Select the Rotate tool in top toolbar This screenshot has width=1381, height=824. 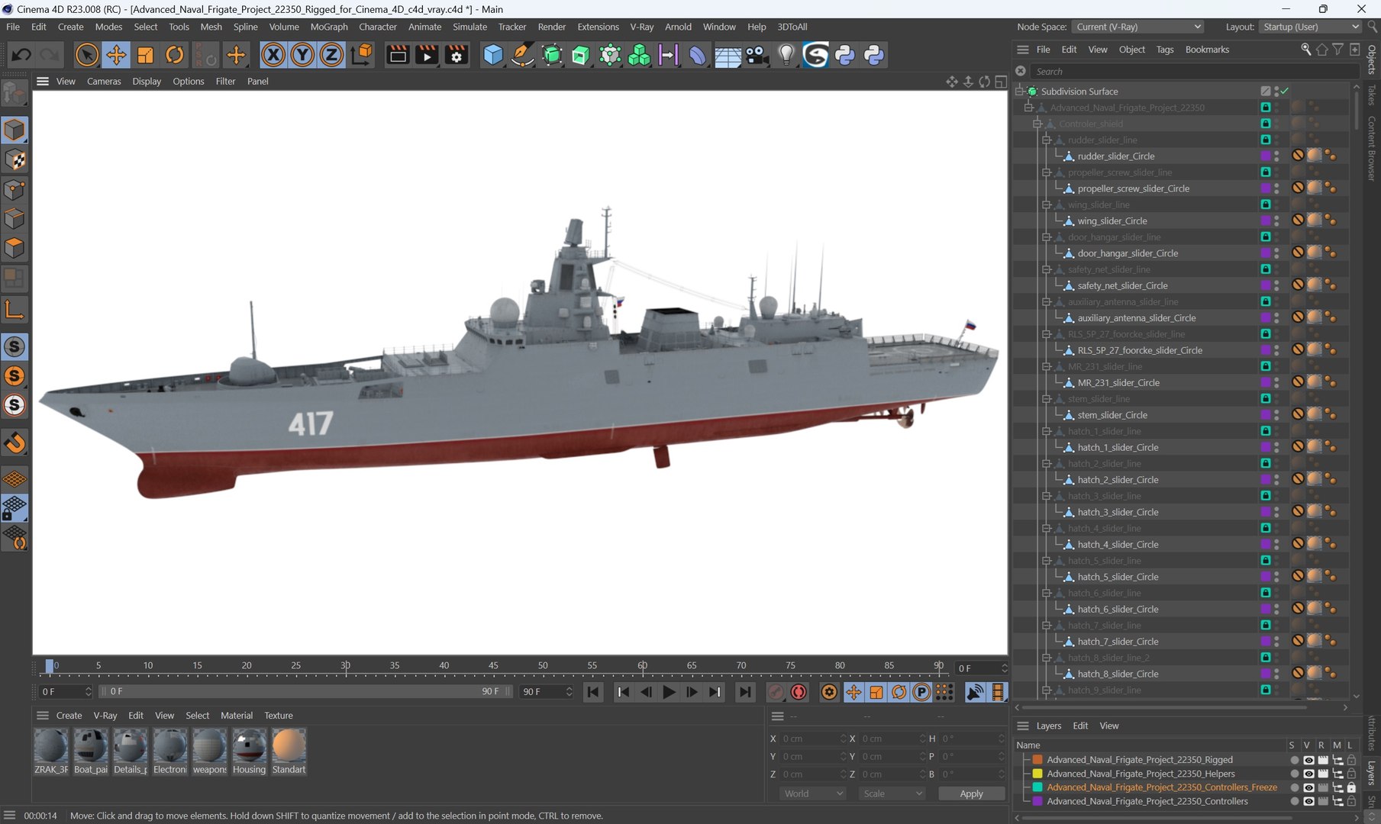click(x=175, y=55)
